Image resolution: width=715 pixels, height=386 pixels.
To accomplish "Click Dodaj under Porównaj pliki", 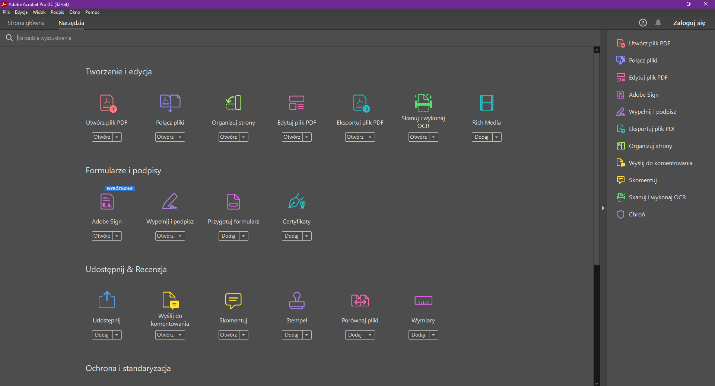I will click(x=355, y=335).
